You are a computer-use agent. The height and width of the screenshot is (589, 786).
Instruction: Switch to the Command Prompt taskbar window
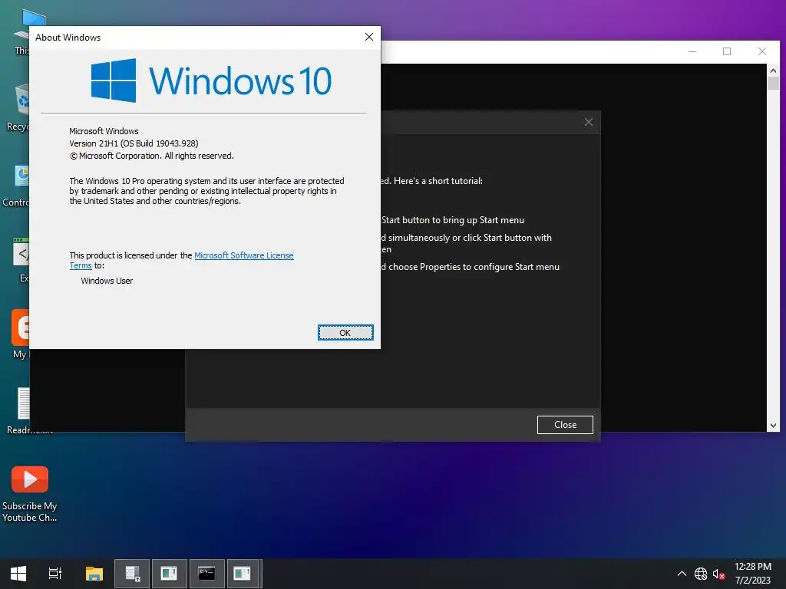[x=206, y=574]
